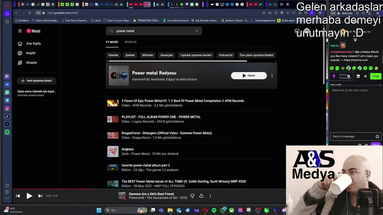Image resolution: width=383 pixels, height=215 pixels.
Task: Open History clock in the Opera sidebar
Action: click(x=7, y=192)
